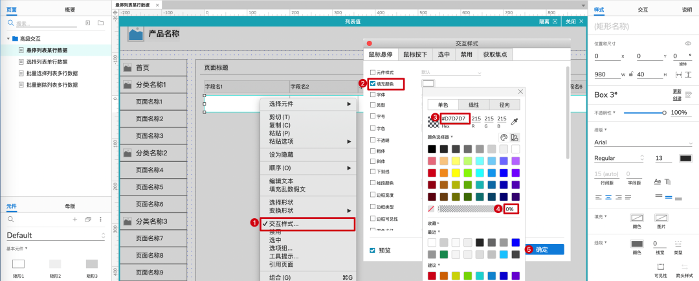This screenshot has height=281, width=699.
Task: Justify text in the style panel
Action: coord(628,197)
